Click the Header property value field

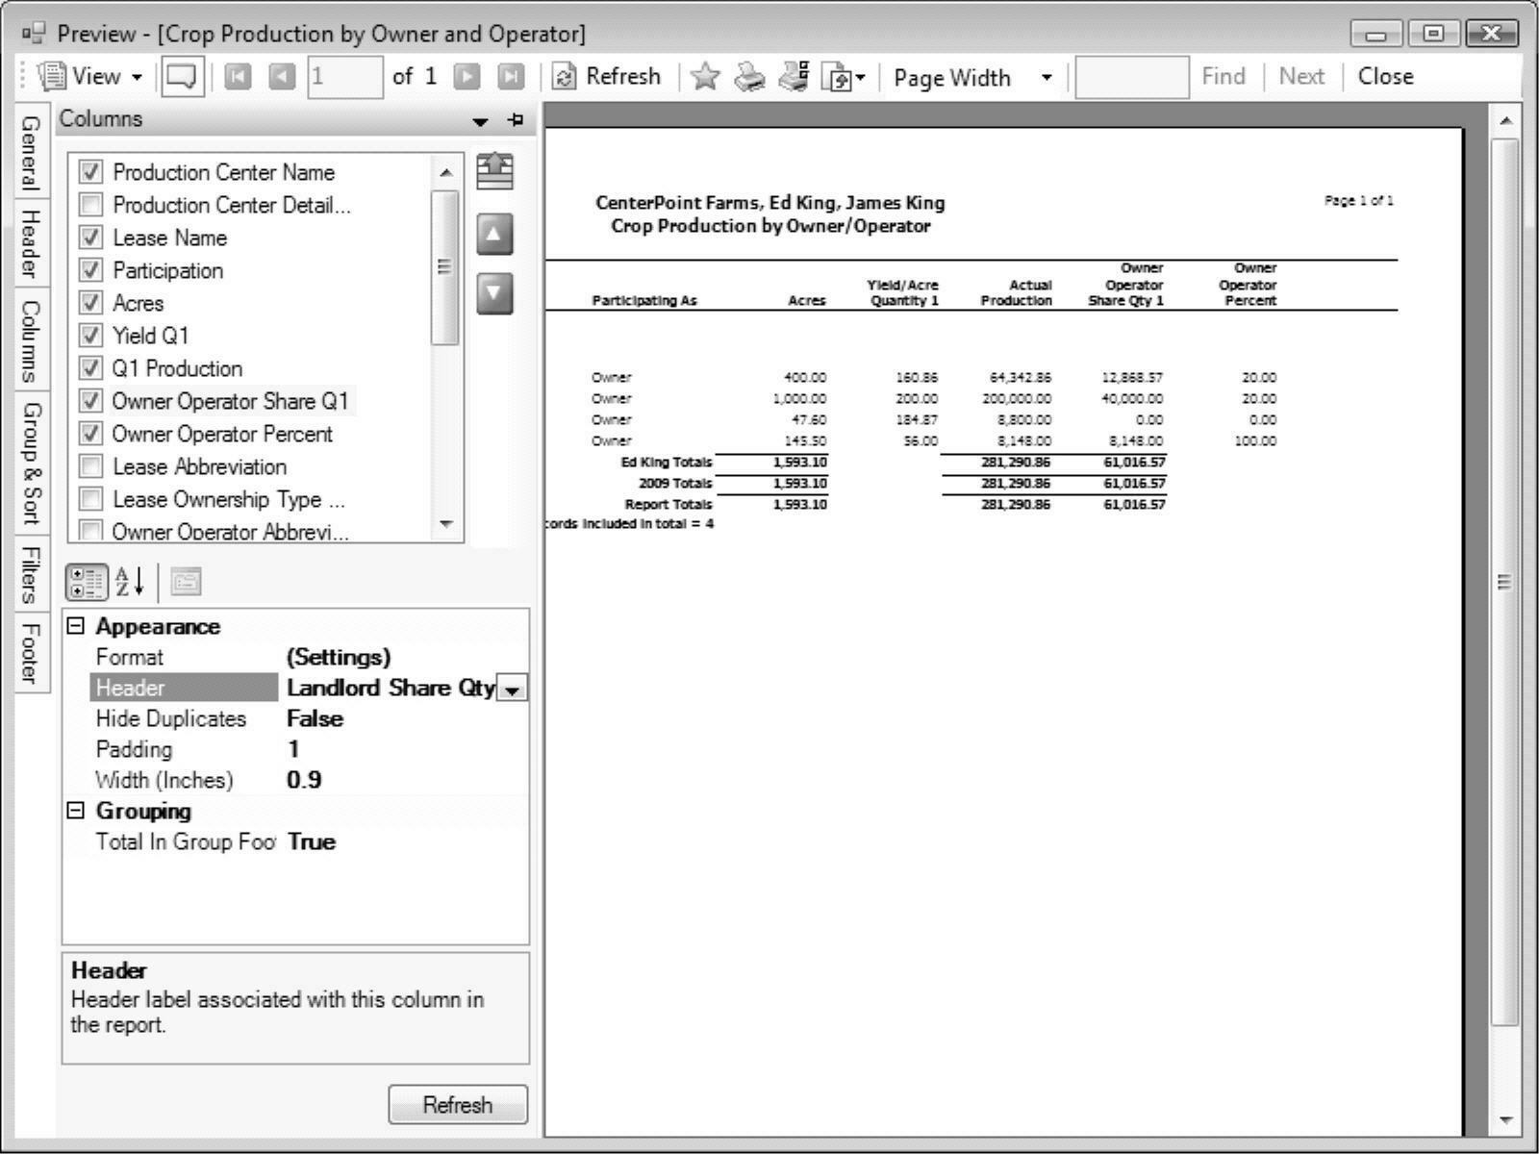389,689
